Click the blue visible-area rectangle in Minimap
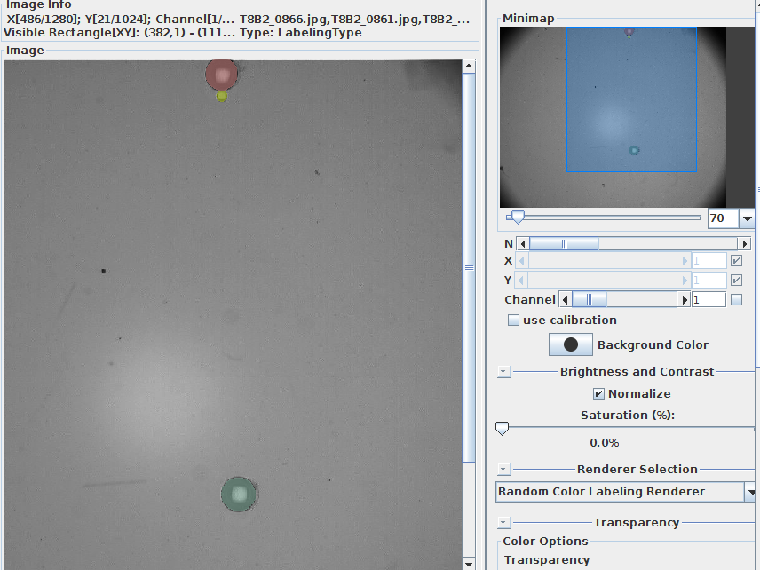The width and height of the screenshot is (760, 570). [631, 99]
